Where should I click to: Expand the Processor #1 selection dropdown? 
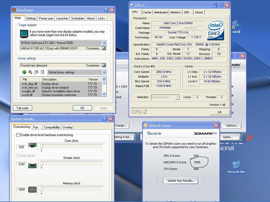(177, 97)
